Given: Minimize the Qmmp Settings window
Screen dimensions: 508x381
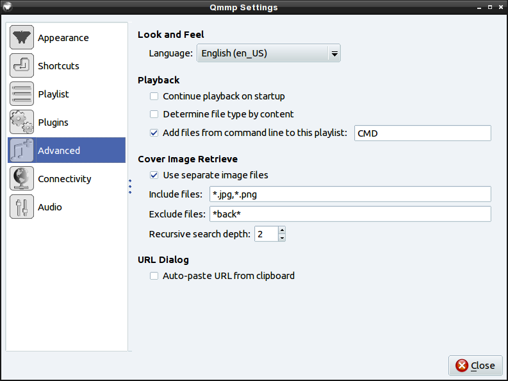Looking at the screenshot, I should point(479,7).
